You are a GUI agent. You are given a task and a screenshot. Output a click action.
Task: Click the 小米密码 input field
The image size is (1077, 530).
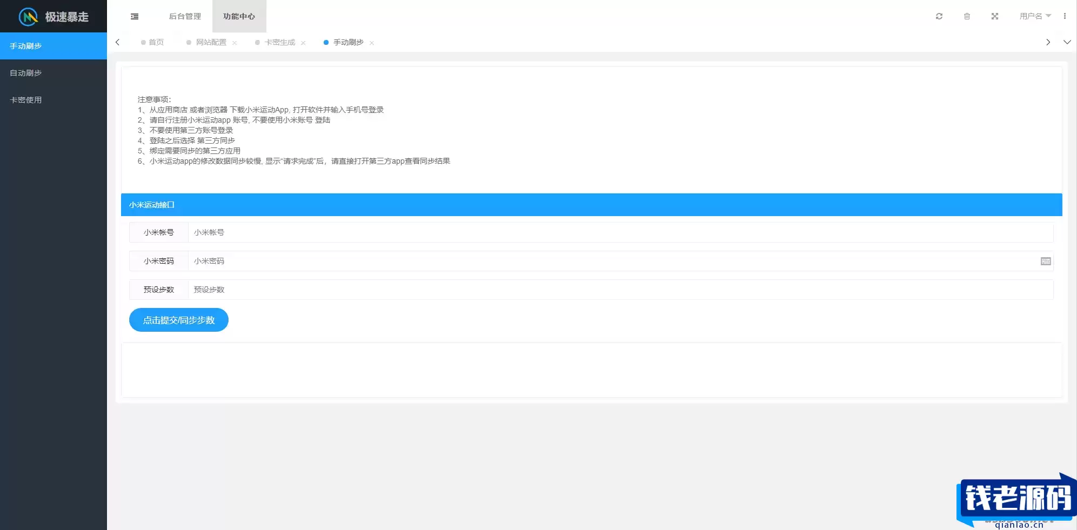(620, 261)
